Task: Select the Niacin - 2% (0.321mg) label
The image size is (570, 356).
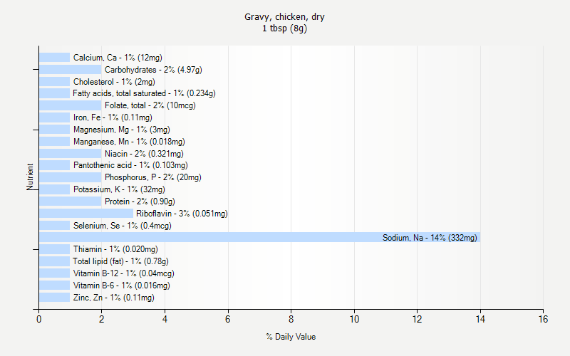Action: pos(145,154)
